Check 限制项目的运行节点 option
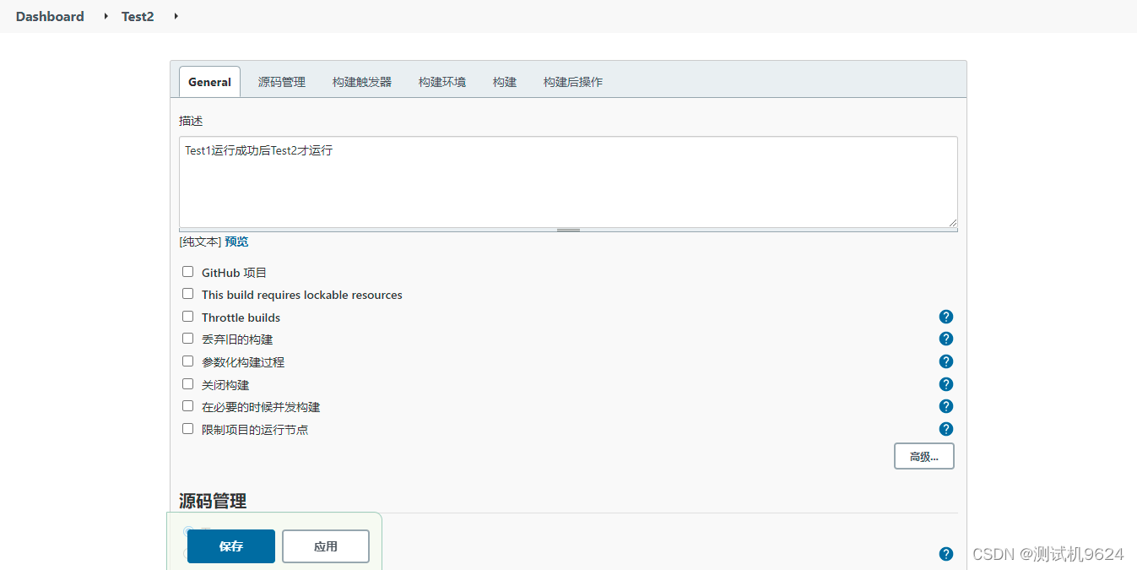Viewport: 1137px width, 570px height. pos(187,429)
